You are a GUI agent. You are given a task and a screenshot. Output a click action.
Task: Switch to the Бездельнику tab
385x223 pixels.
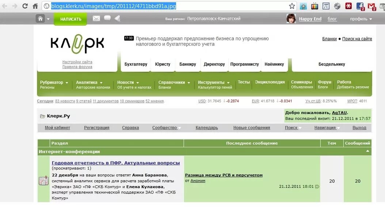click(x=332, y=64)
